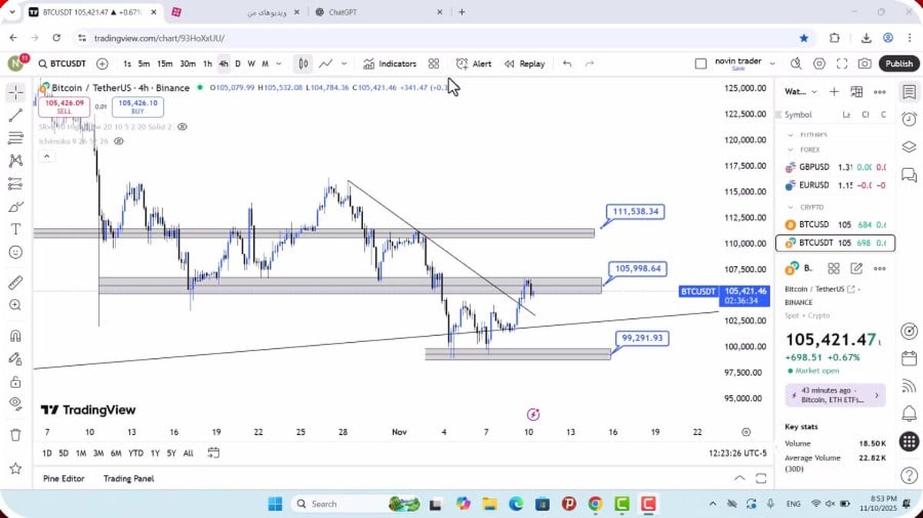
Task: Click the trash remove objects icon
Action: click(x=15, y=435)
